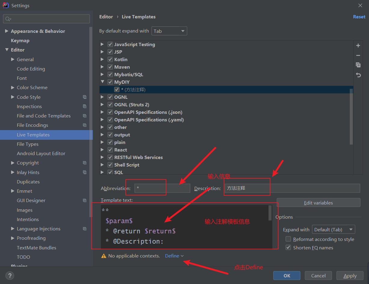This screenshot has width=369, height=284.
Task: Click the template text editor scrollbar
Action: click(270, 213)
